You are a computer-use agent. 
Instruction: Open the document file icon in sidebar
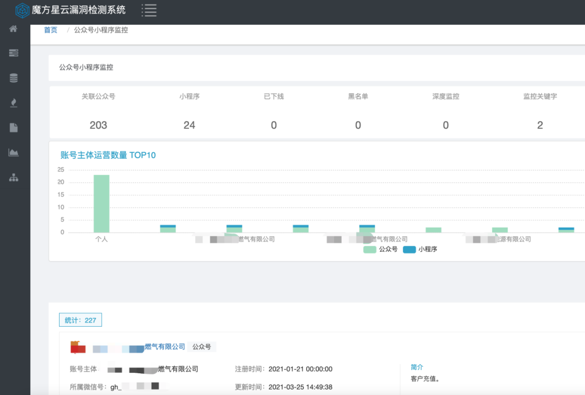click(14, 128)
